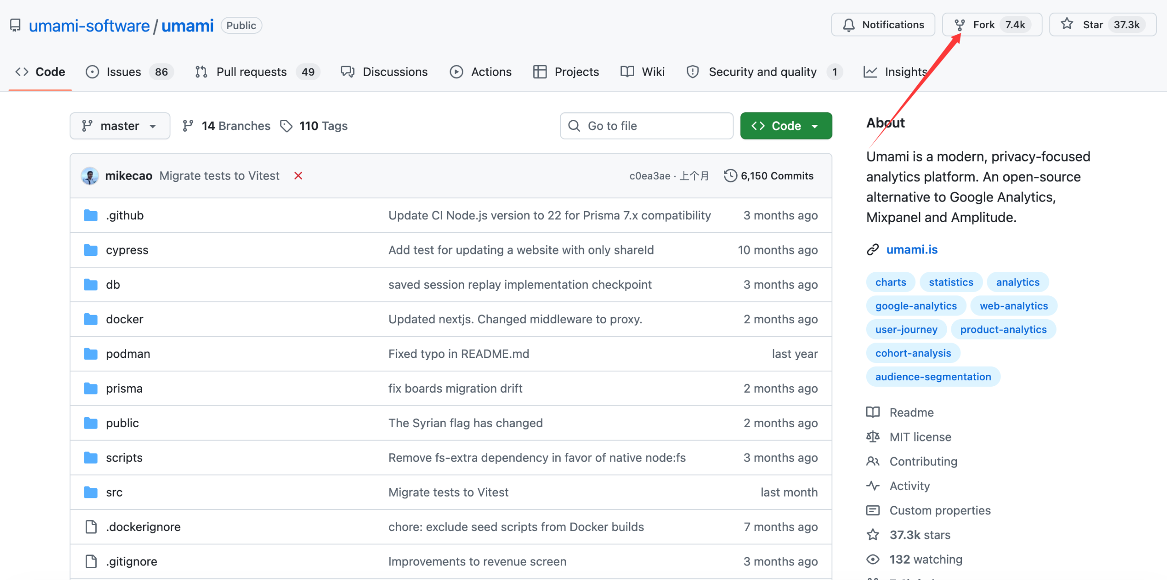Open the c0ea3ae commit hash
Viewport: 1167px width, 580px height.
pyautogui.click(x=650, y=176)
